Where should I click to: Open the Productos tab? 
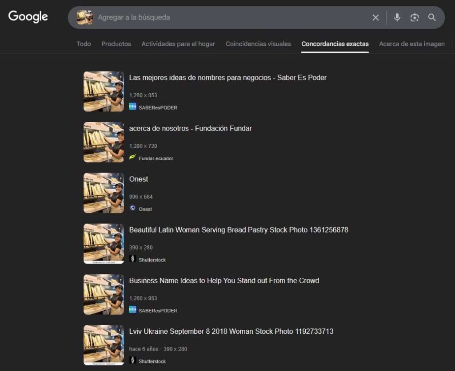pyautogui.click(x=116, y=44)
